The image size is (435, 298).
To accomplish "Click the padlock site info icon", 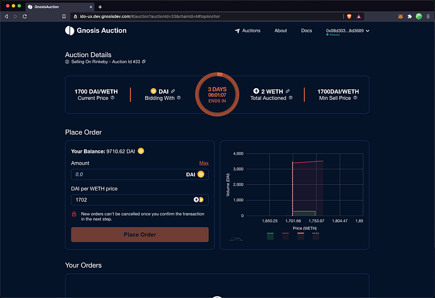I will tap(75, 17).
